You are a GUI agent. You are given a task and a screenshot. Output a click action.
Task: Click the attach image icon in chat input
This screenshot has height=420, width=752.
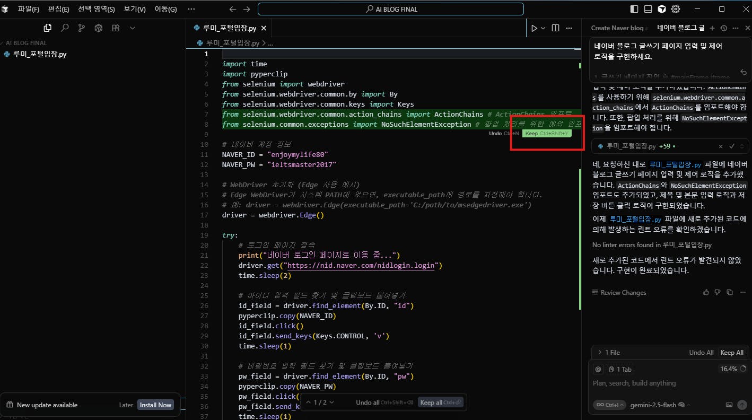tap(729, 405)
